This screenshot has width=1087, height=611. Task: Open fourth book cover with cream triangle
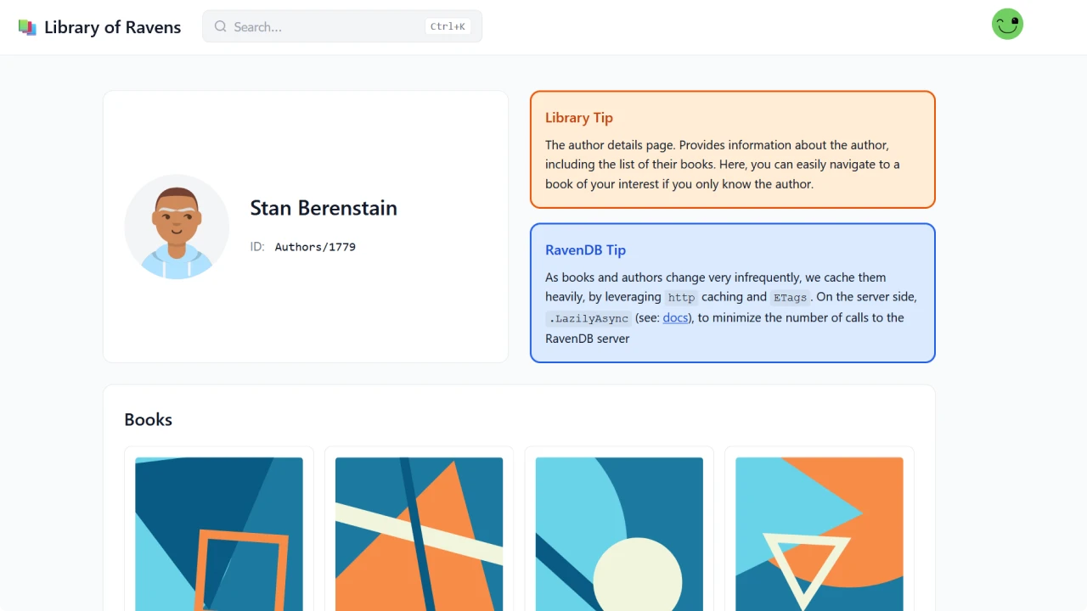(x=819, y=534)
